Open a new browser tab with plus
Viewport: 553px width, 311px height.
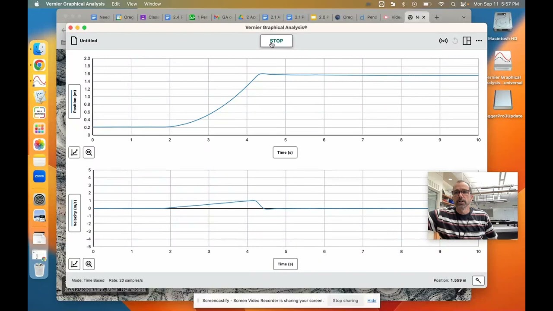pyautogui.click(x=437, y=17)
